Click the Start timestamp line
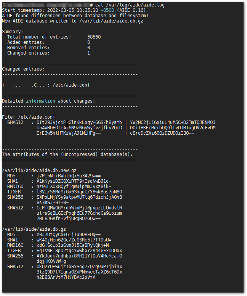 [x=74, y=10]
